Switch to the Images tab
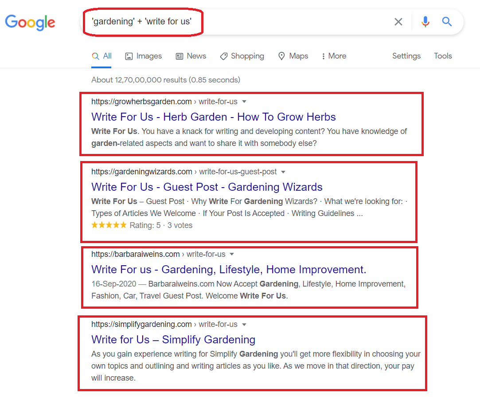Image resolution: width=480 pixels, height=397 pixels. pyautogui.click(x=143, y=56)
